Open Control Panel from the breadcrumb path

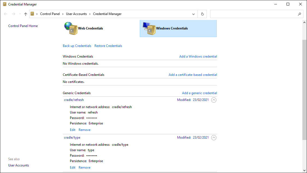50,14
